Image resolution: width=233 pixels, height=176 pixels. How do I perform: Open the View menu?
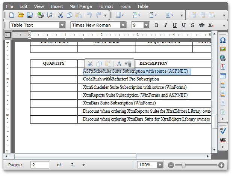[39, 6]
